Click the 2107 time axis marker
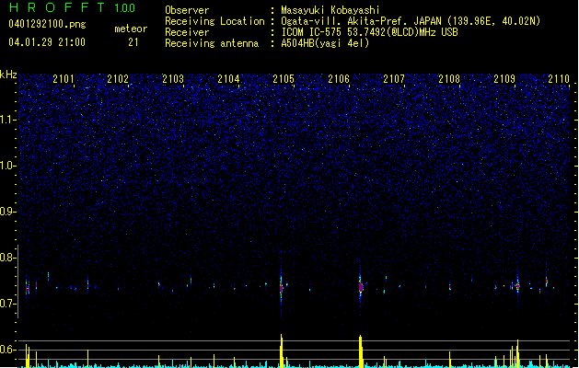The width and height of the screenshot is (579, 368). 394,79
